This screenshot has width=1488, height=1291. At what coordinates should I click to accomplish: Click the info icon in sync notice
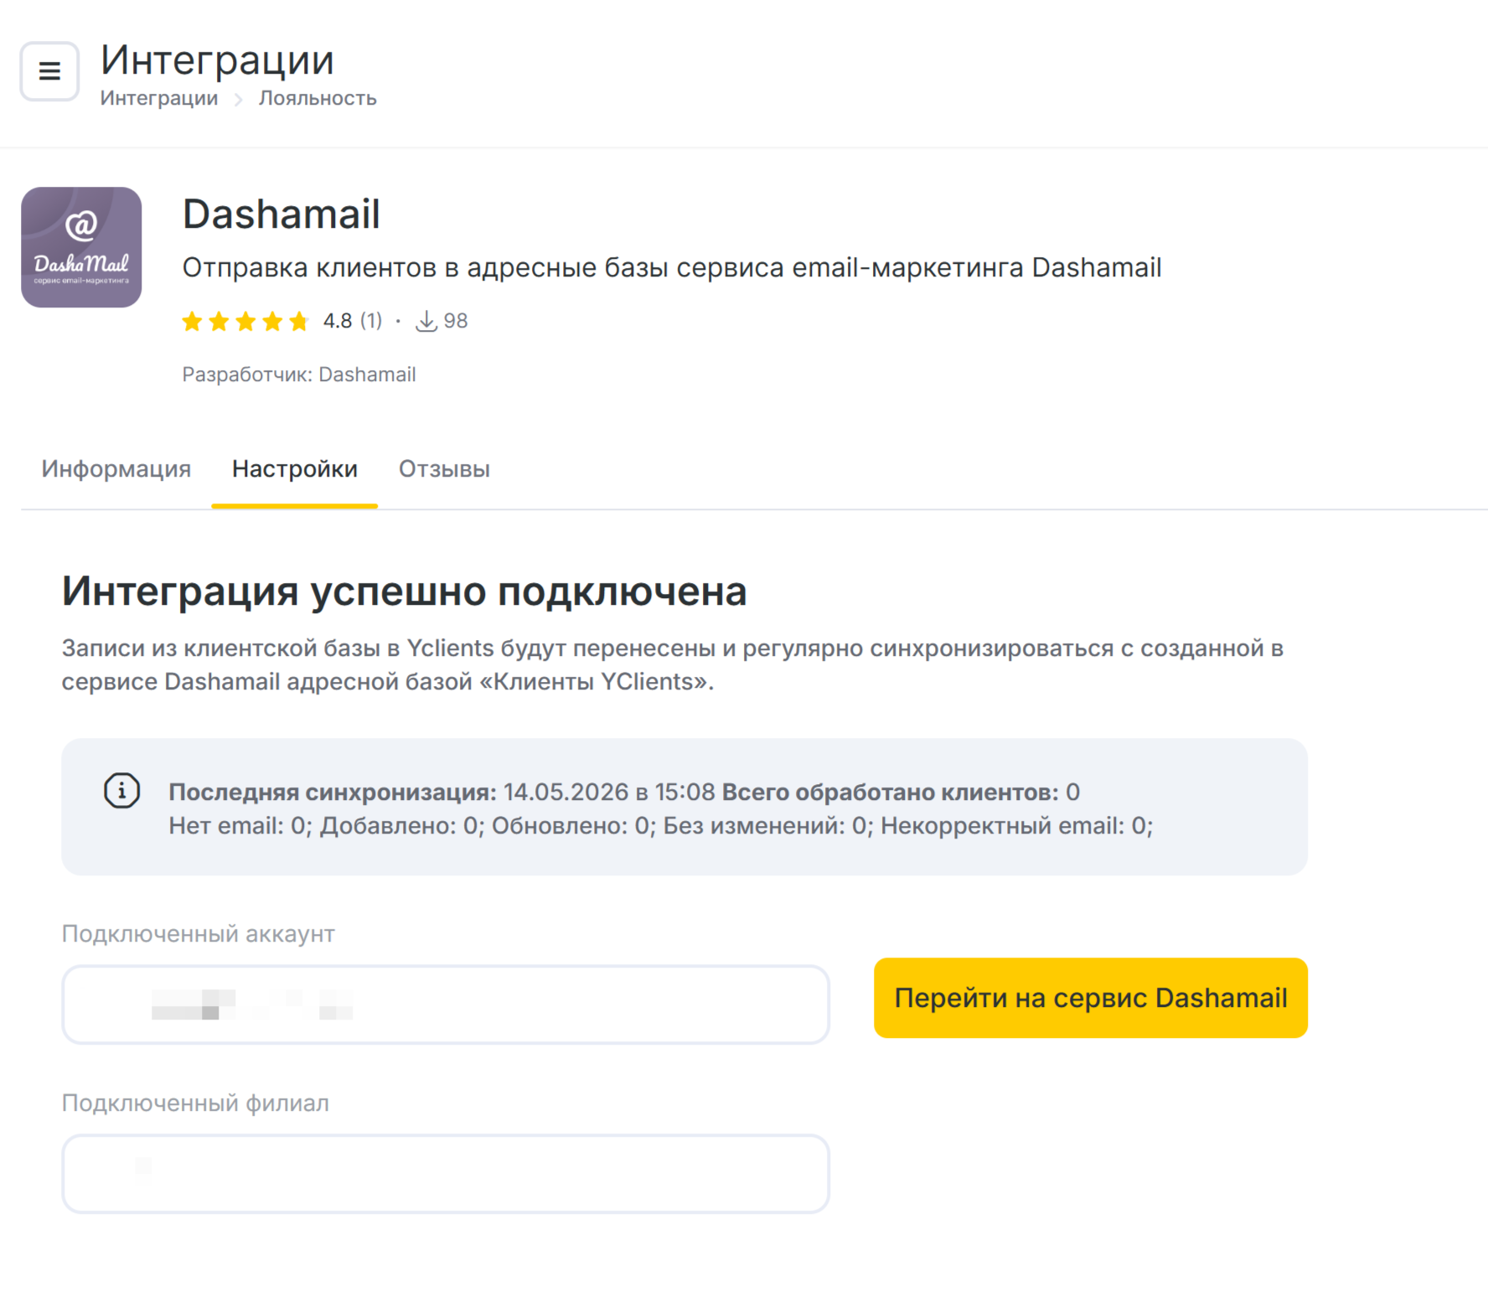121,791
